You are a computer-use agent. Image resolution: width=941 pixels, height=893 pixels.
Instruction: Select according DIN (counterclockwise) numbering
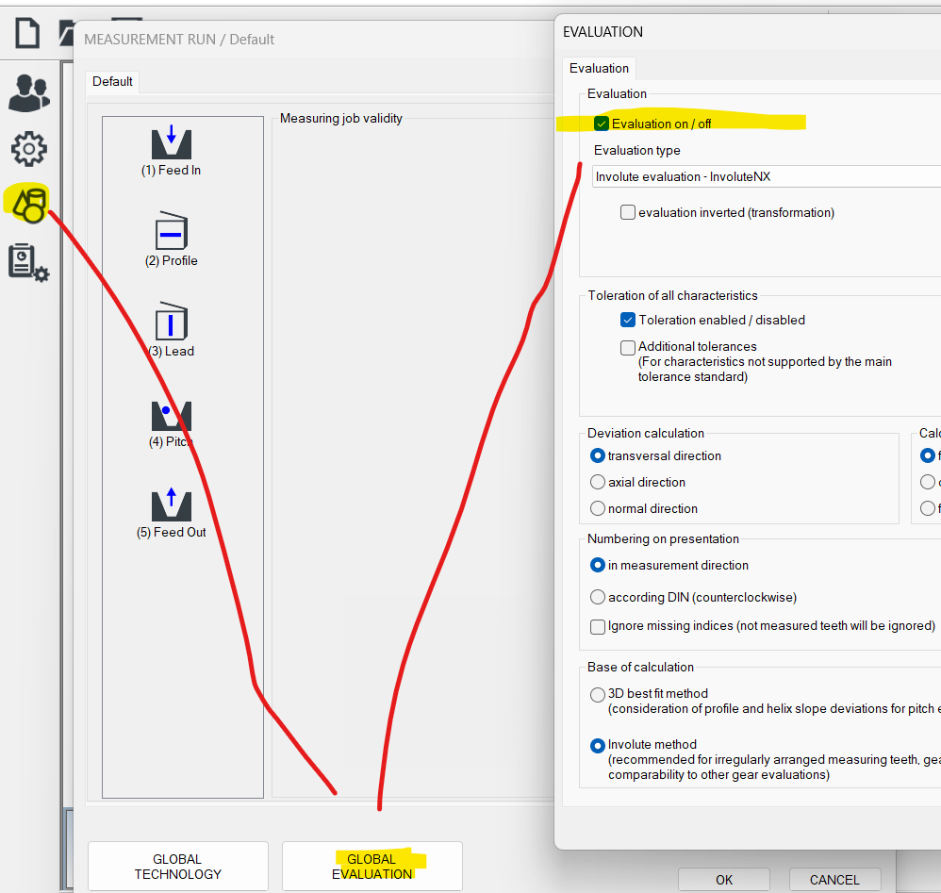(598, 597)
